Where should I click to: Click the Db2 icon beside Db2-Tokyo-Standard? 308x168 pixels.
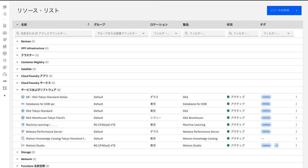[x=23, y=111]
